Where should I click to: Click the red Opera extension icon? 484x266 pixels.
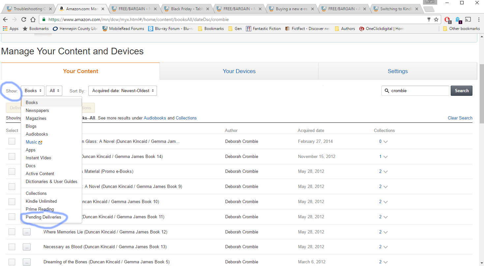(447, 19)
